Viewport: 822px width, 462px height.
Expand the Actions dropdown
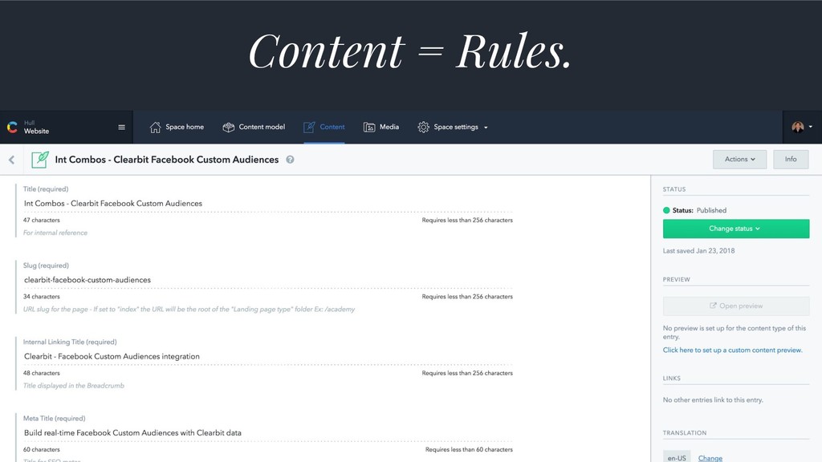[739, 160]
